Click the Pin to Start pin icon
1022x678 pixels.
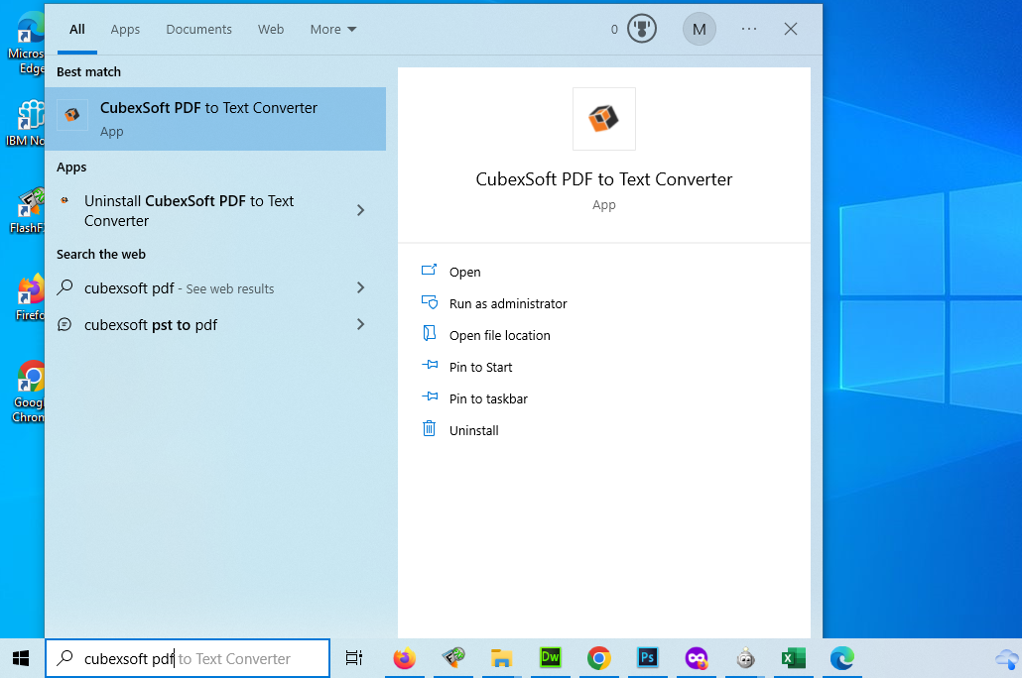[x=430, y=366]
